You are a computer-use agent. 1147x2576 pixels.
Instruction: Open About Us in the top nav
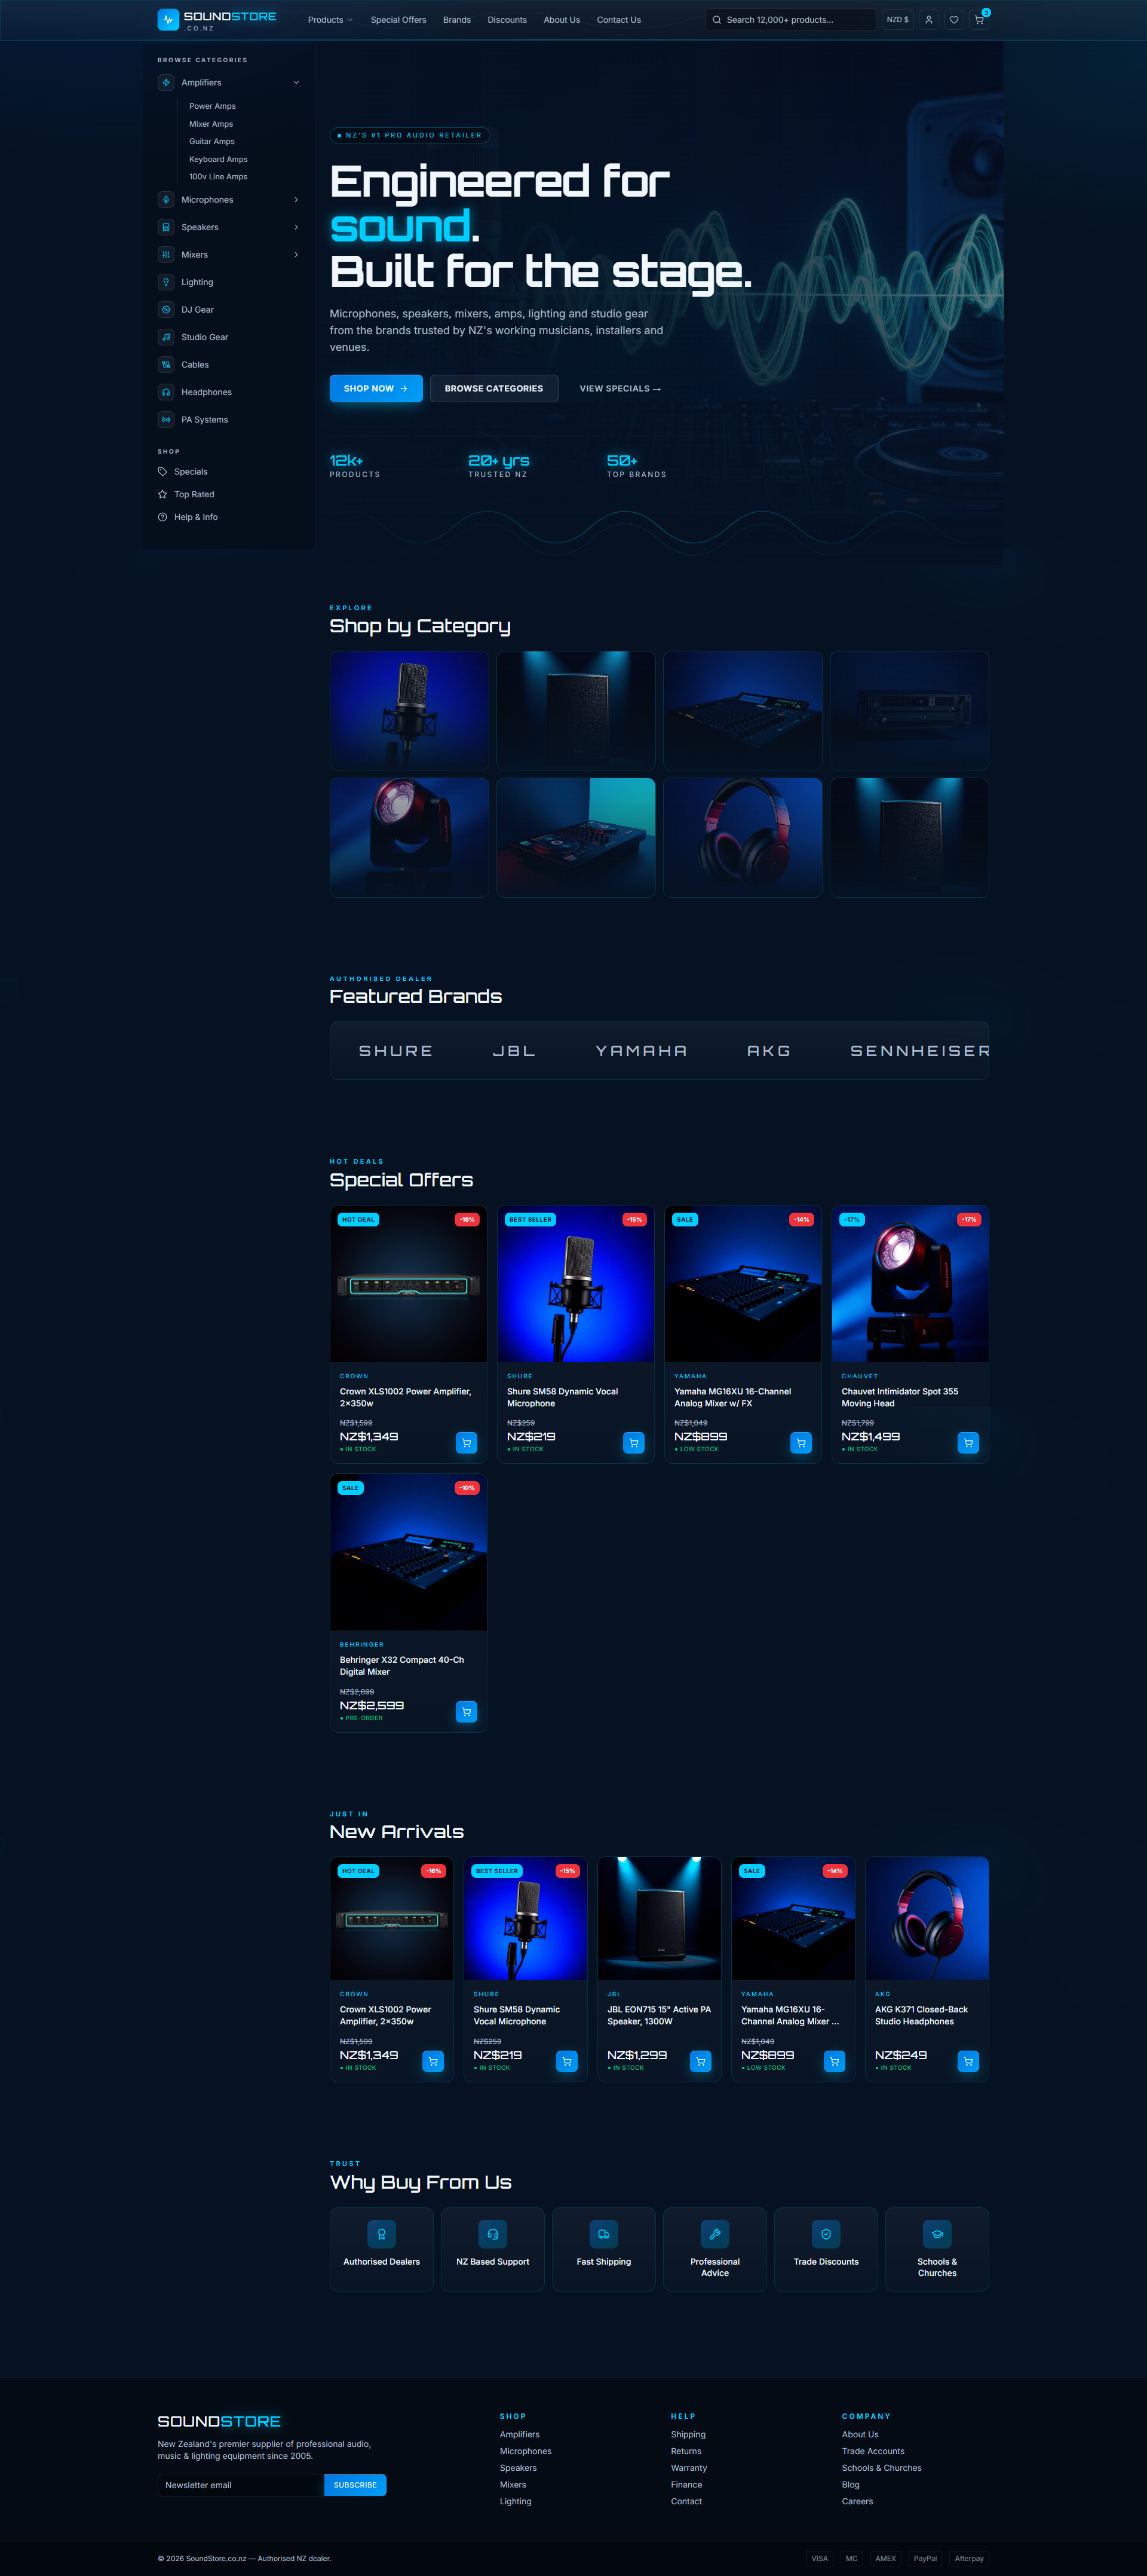point(562,20)
